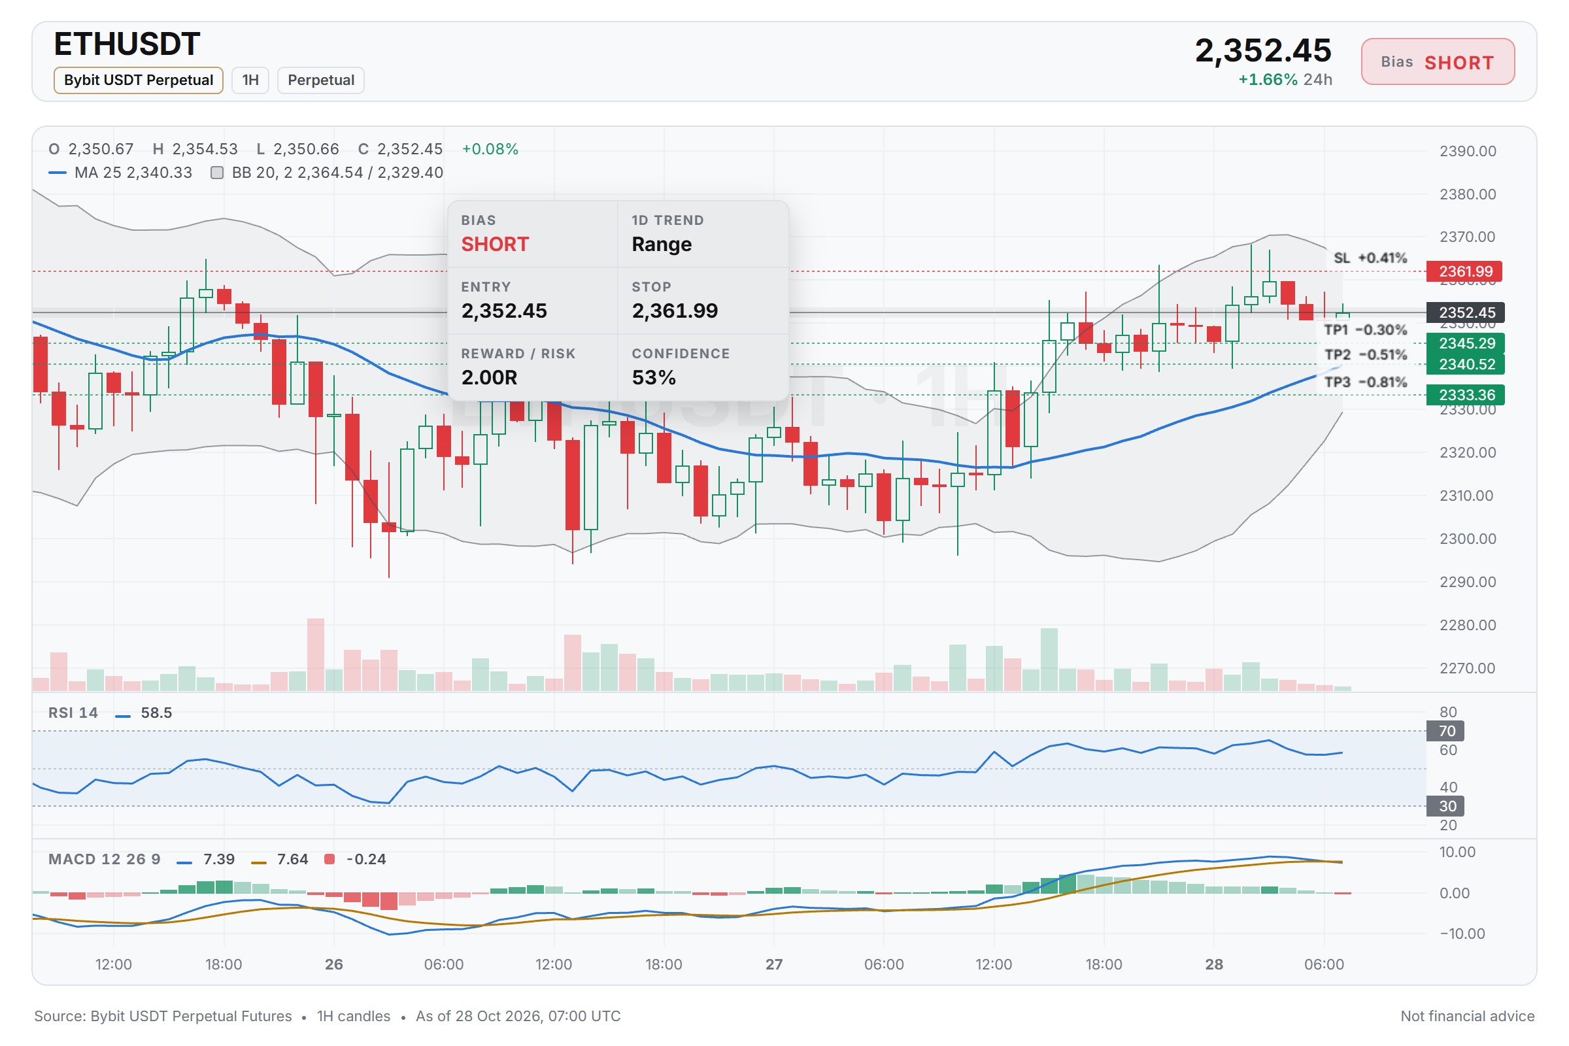This screenshot has height=1046, width=1569.
Task: Click the 1D TREND Range value
Action: (661, 244)
